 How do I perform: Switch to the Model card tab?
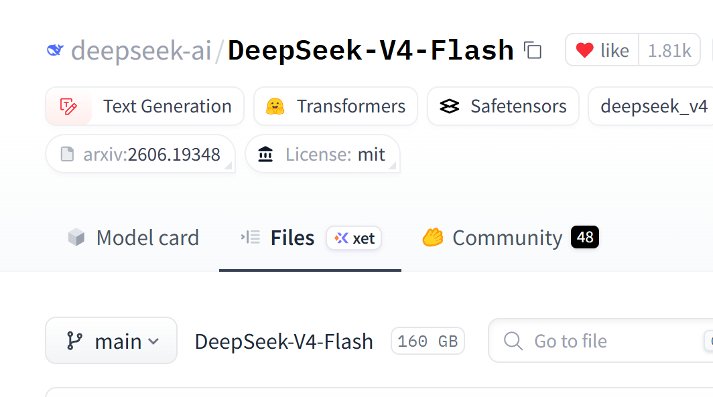click(133, 238)
